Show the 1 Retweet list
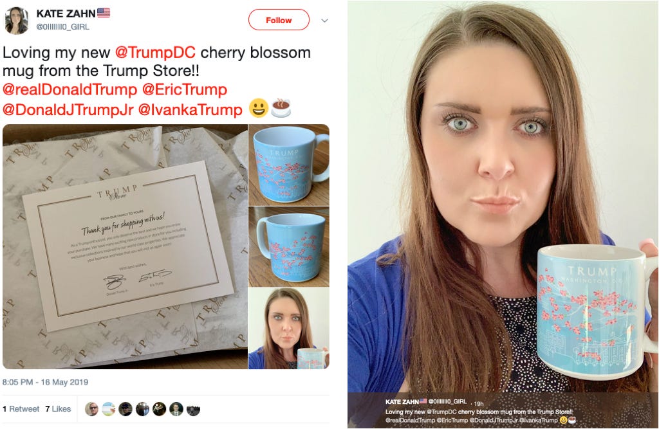This screenshot has height=429, width=659. click(x=21, y=409)
